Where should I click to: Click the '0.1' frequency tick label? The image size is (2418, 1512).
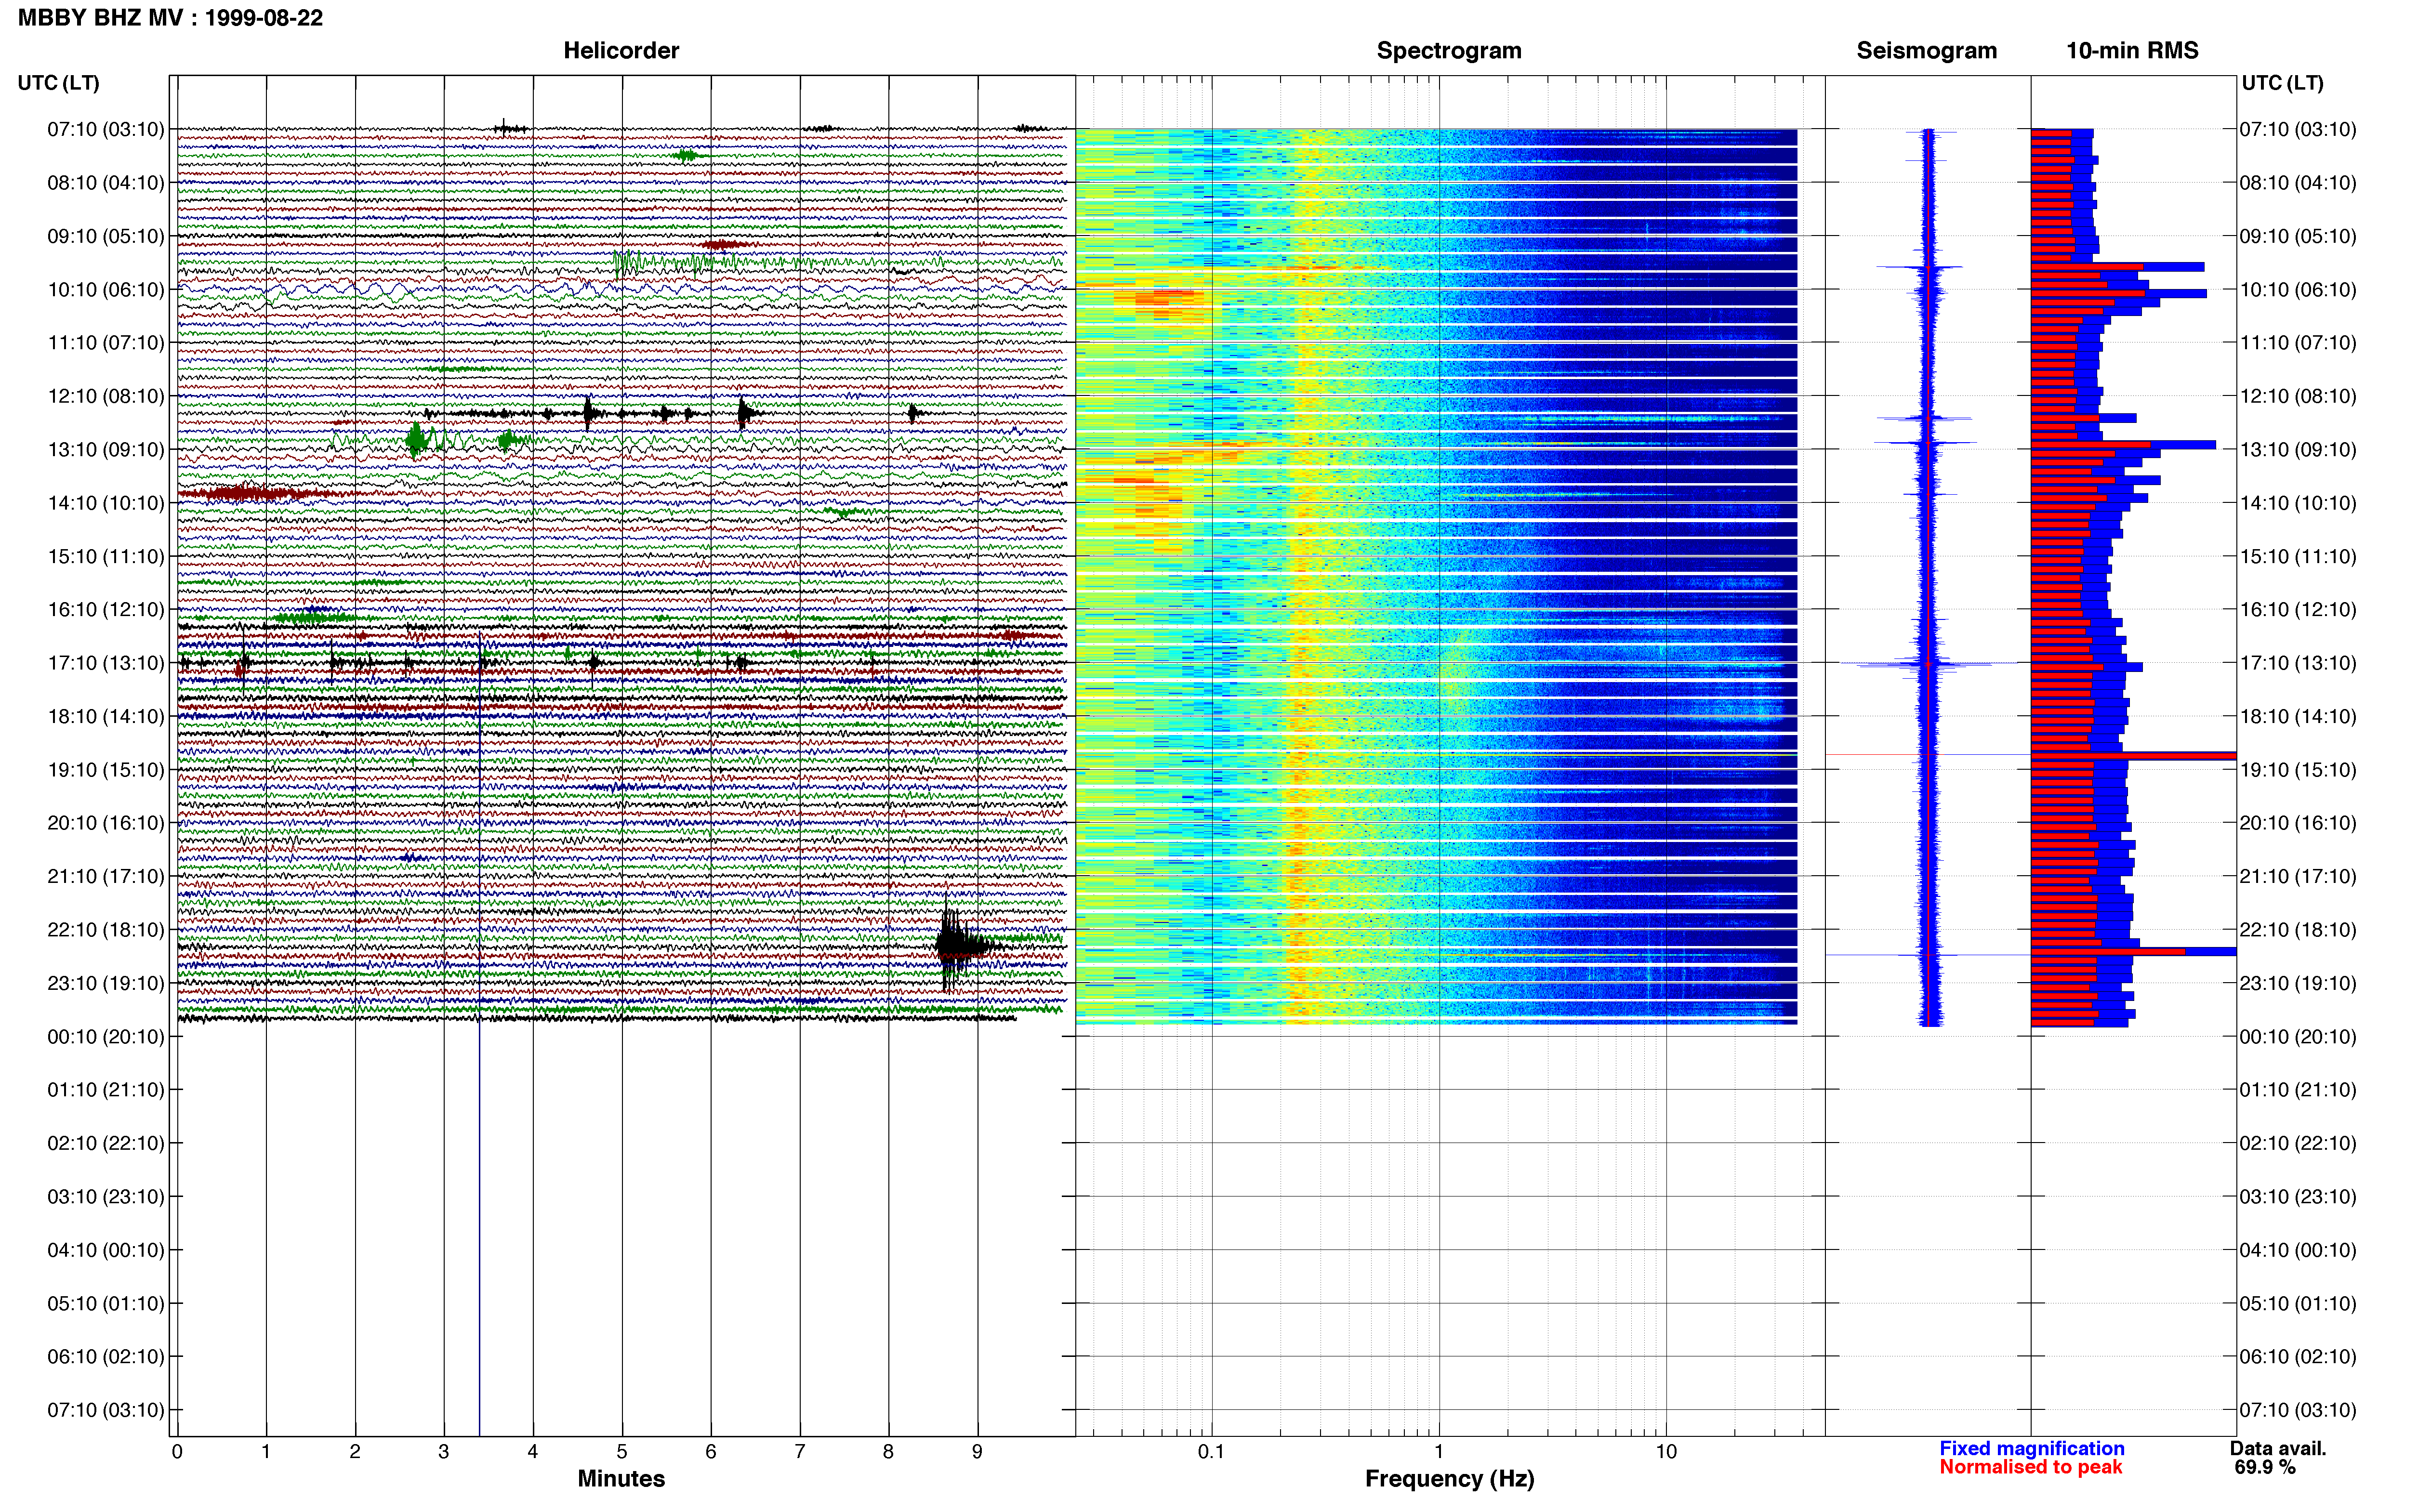pos(1211,1452)
